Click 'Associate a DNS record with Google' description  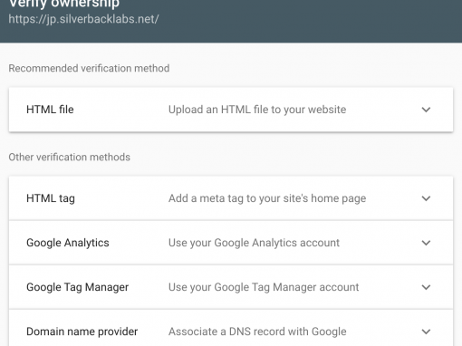click(257, 332)
